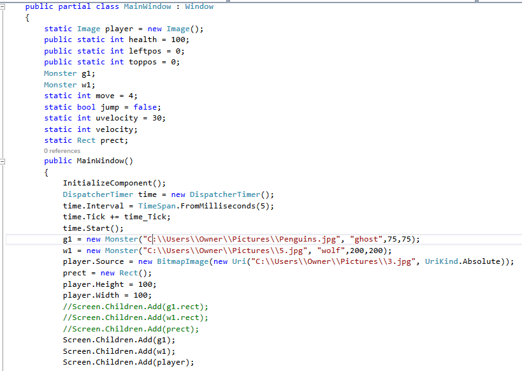Click 'static Rect prect;' declaration

86,140
